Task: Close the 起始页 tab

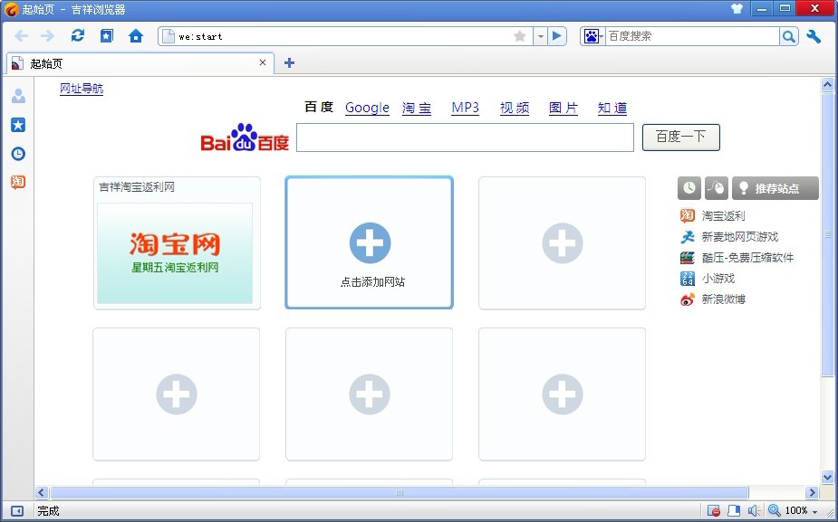Action: pos(263,62)
